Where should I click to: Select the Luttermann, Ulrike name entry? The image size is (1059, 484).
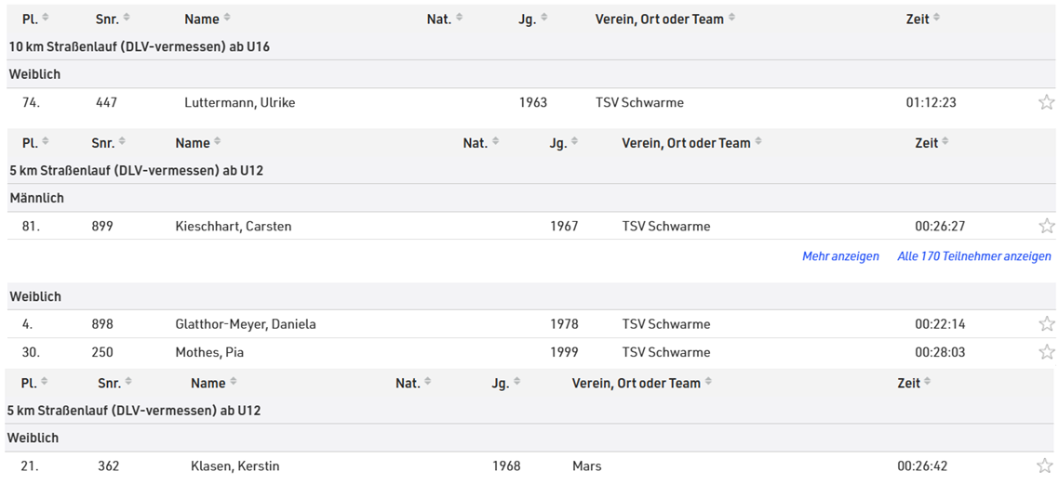click(x=239, y=102)
